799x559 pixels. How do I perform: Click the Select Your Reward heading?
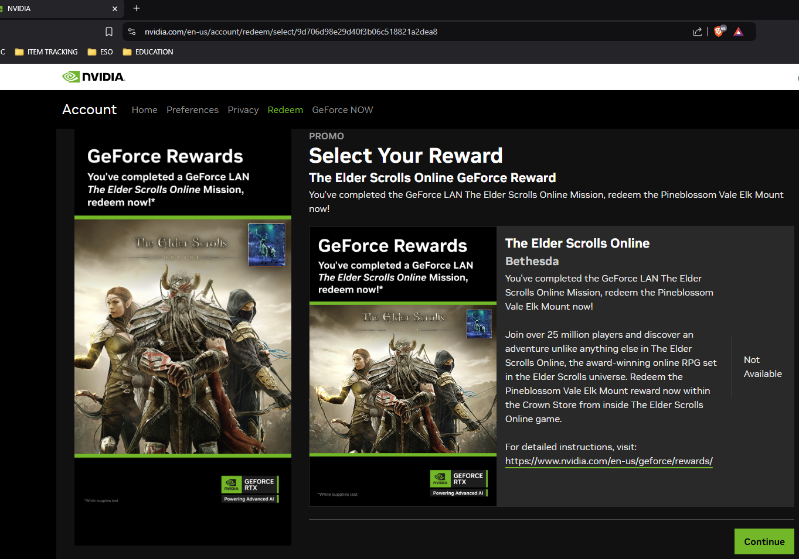406,156
